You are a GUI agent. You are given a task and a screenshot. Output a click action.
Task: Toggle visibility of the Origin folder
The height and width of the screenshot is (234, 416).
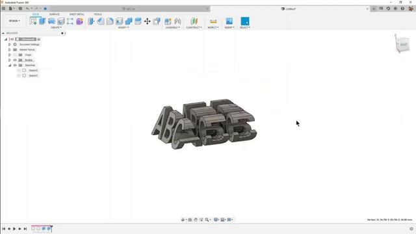(15, 55)
